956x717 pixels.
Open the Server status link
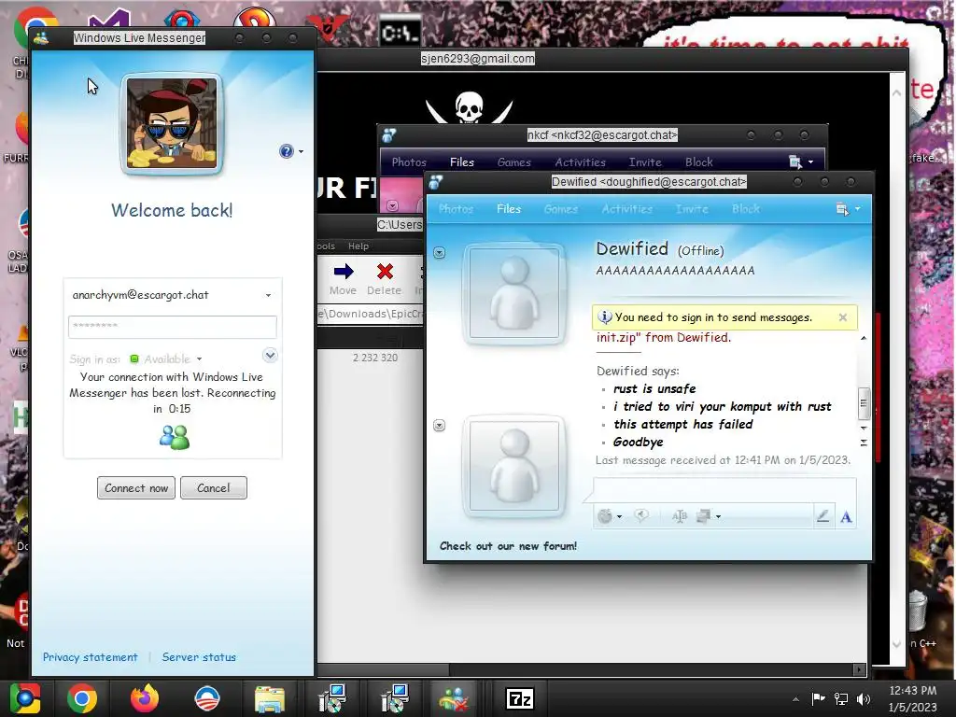pos(199,657)
